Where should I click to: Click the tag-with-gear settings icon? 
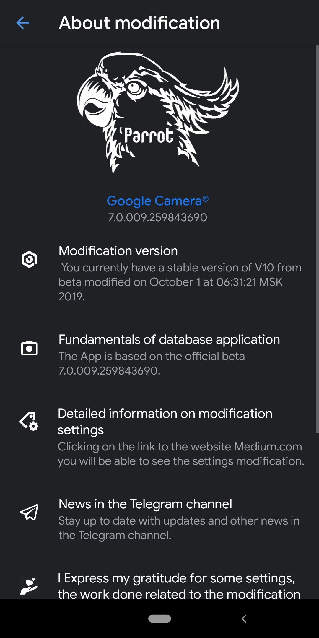click(29, 421)
